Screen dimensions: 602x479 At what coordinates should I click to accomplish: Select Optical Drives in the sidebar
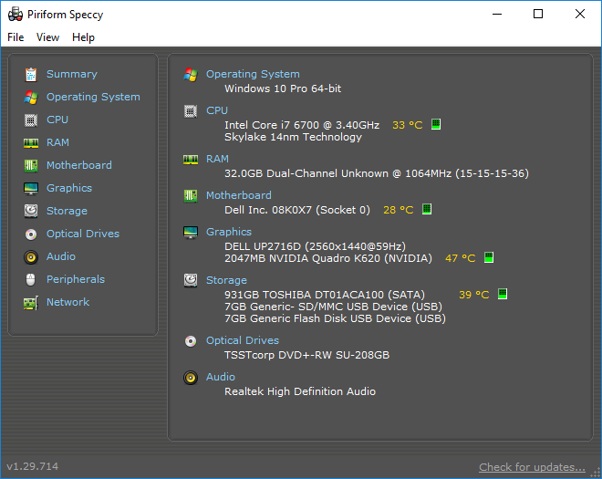click(83, 234)
